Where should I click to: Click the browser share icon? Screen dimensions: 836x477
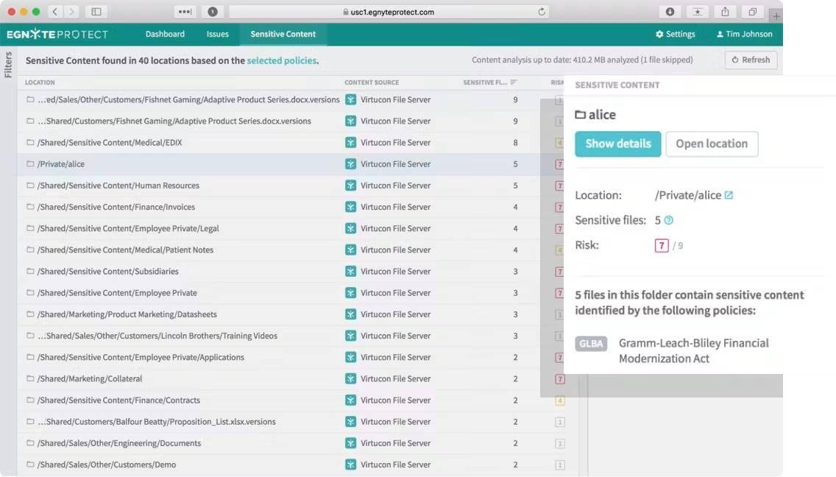coord(725,12)
